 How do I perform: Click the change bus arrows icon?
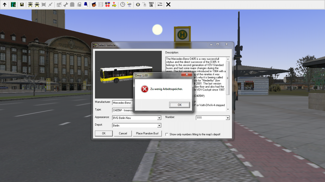click(x=37, y=4)
